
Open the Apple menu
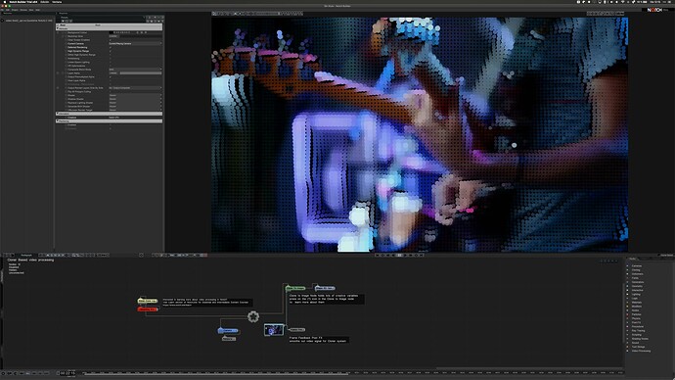coord(5,2)
